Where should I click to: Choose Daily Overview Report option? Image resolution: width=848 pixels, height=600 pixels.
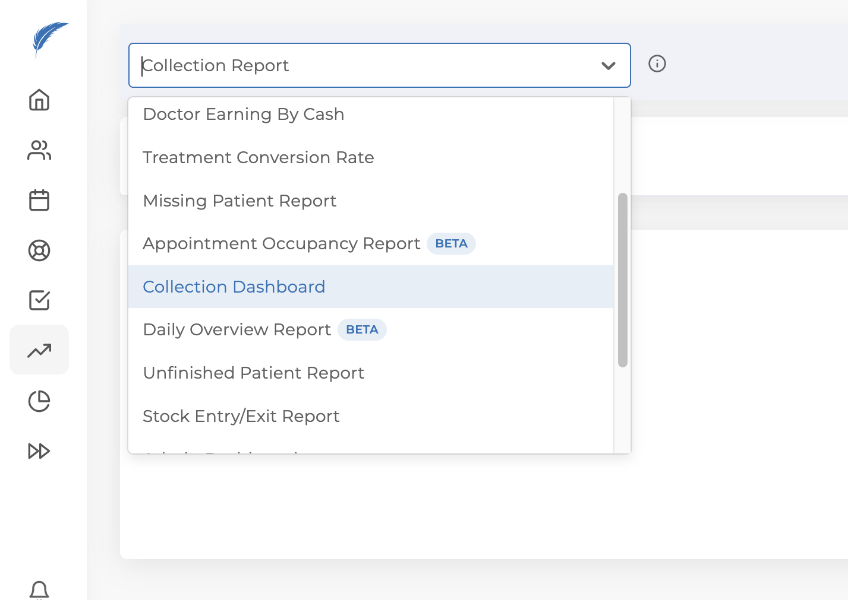(x=237, y=330)
